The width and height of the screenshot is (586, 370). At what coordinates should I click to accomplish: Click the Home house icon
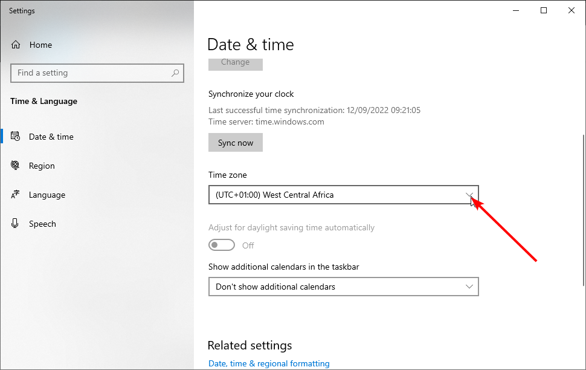click(15, 45)
